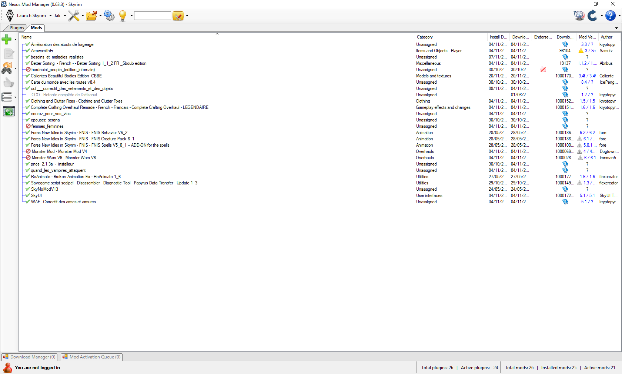622x374 pixels.
Task: Open the wrench and screwdriver tools menu
Action: pyautogui.click(x=74, y=16)
